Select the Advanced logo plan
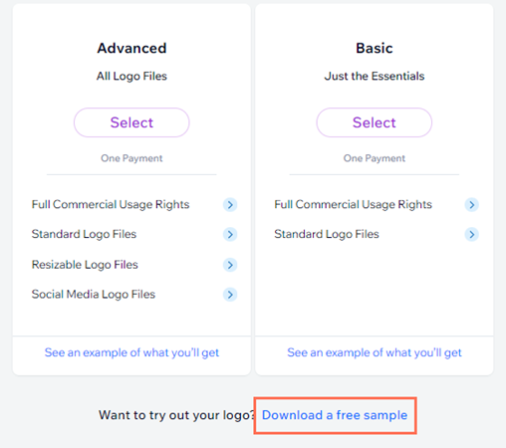The image size is (506, 448). point(131,122)
